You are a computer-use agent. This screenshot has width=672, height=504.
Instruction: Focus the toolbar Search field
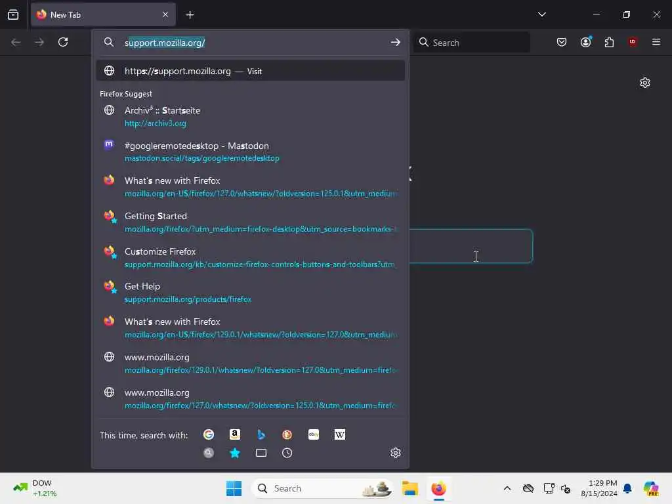471,43
